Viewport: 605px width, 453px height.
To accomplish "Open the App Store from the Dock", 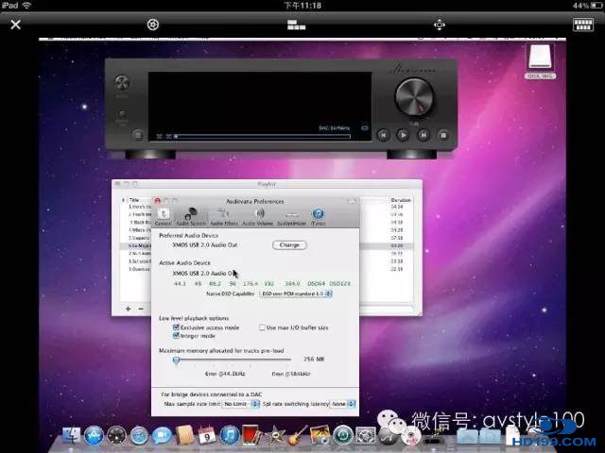I will (94, 436).
